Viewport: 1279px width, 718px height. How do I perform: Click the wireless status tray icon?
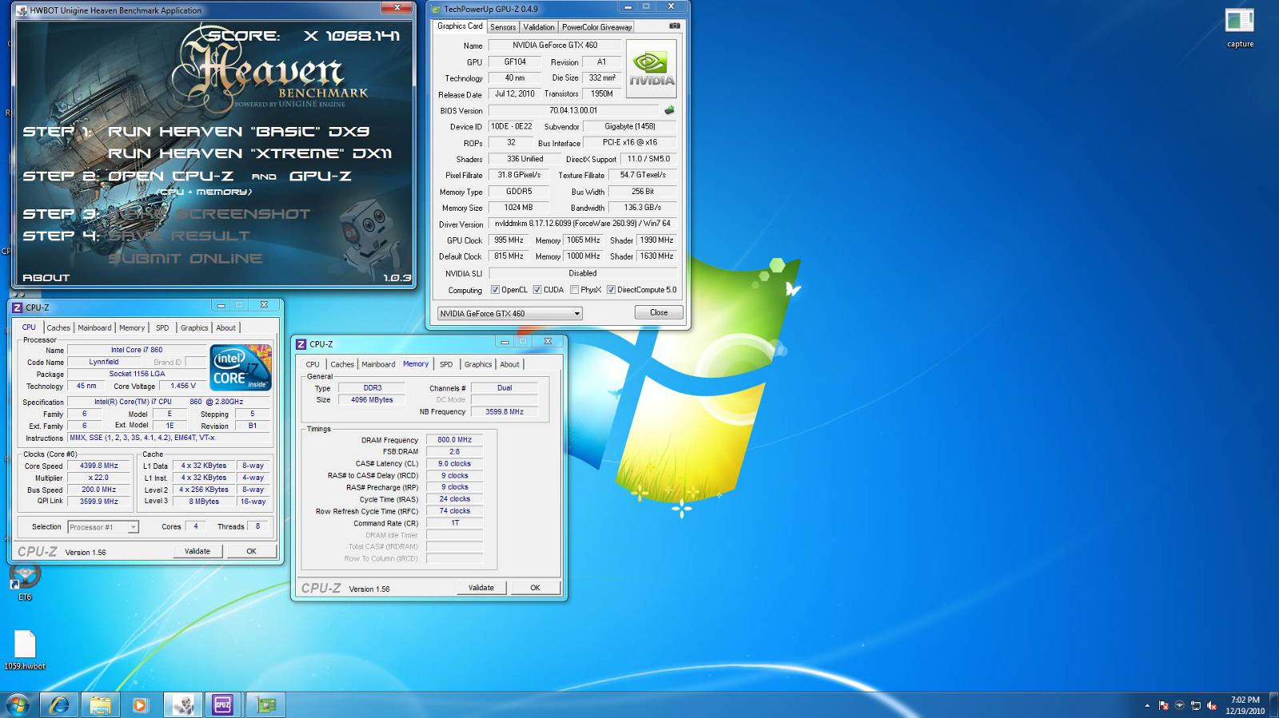[1180, 705]
